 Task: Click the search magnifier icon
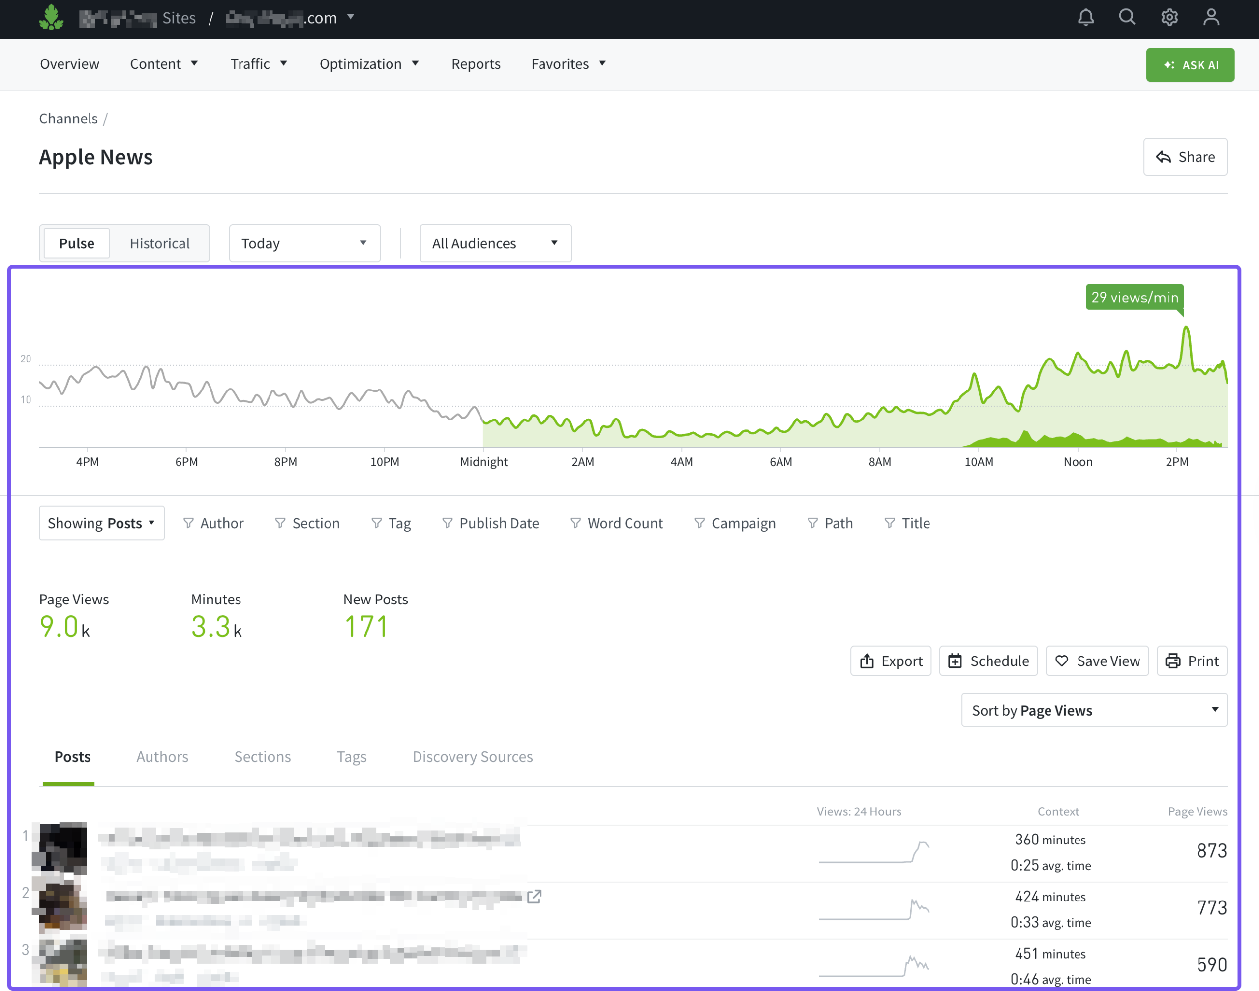[1127, 17]
